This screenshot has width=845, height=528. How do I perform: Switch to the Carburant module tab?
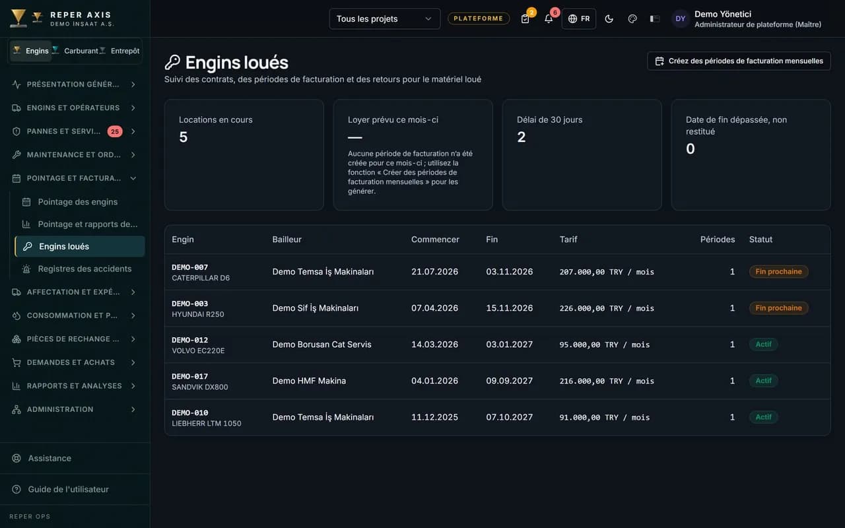[75, 51]
